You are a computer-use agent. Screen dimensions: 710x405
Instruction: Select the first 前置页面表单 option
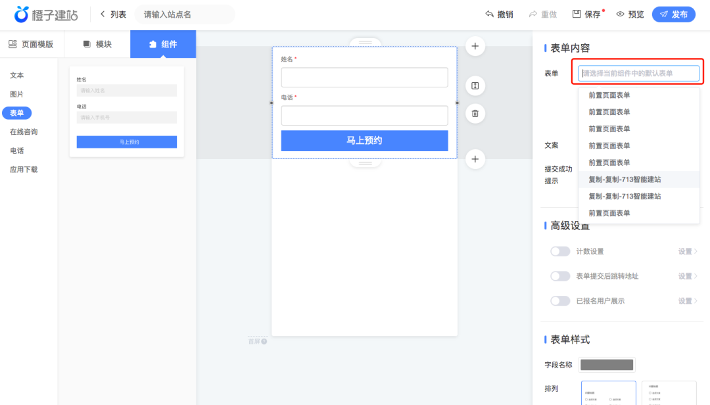(639, 95)
